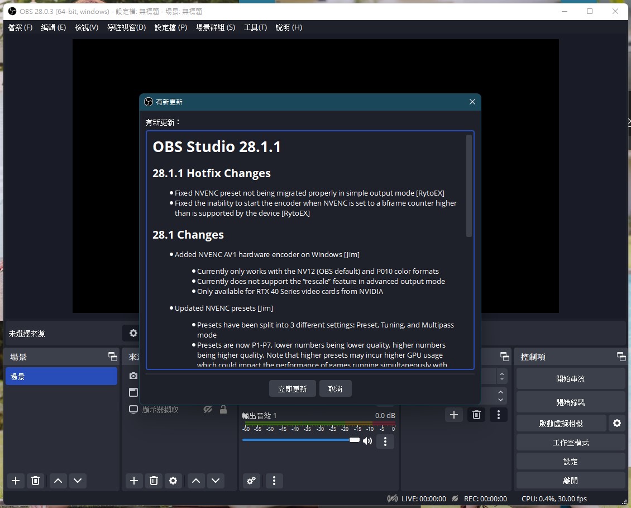Move source up with the up-arrow icon
The image size is (631, 508).
tap(195, 481)
